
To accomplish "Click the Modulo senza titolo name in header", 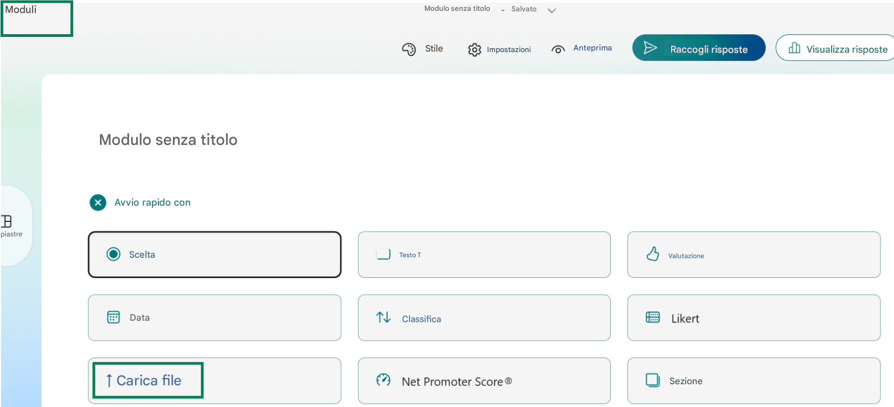I will tap(457, 9).
